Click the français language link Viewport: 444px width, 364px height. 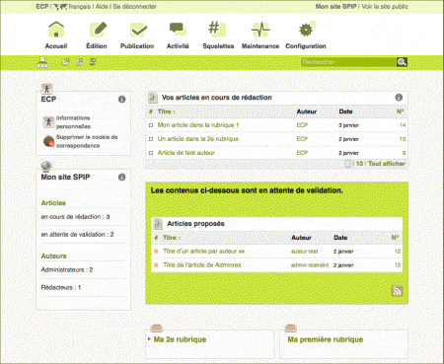click(x=80, y=6)
